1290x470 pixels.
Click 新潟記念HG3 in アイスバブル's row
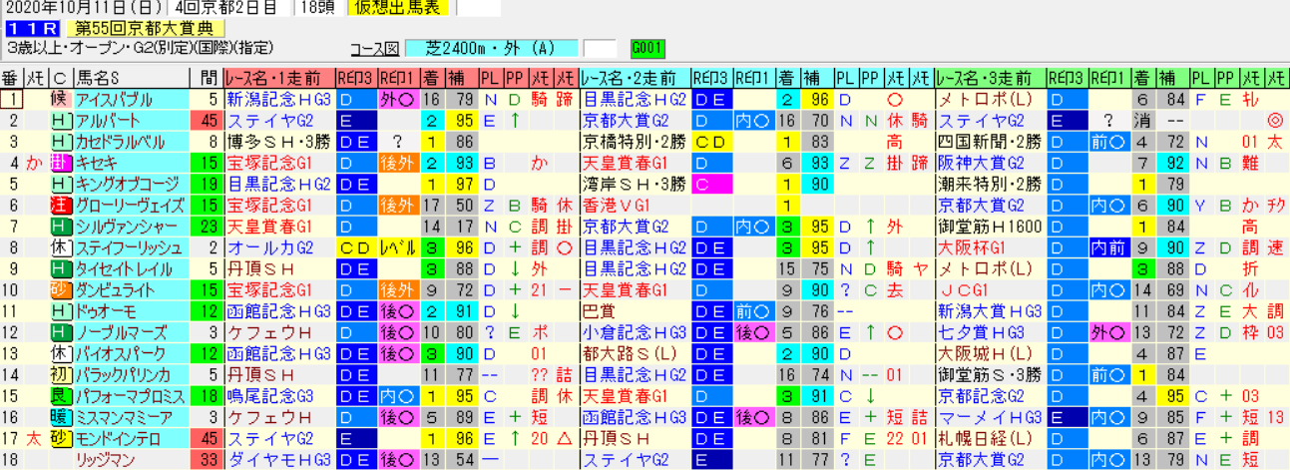278,99
